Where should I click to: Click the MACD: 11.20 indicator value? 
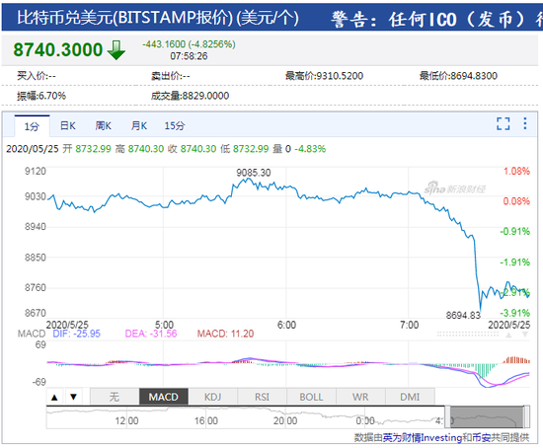(225, 334)
